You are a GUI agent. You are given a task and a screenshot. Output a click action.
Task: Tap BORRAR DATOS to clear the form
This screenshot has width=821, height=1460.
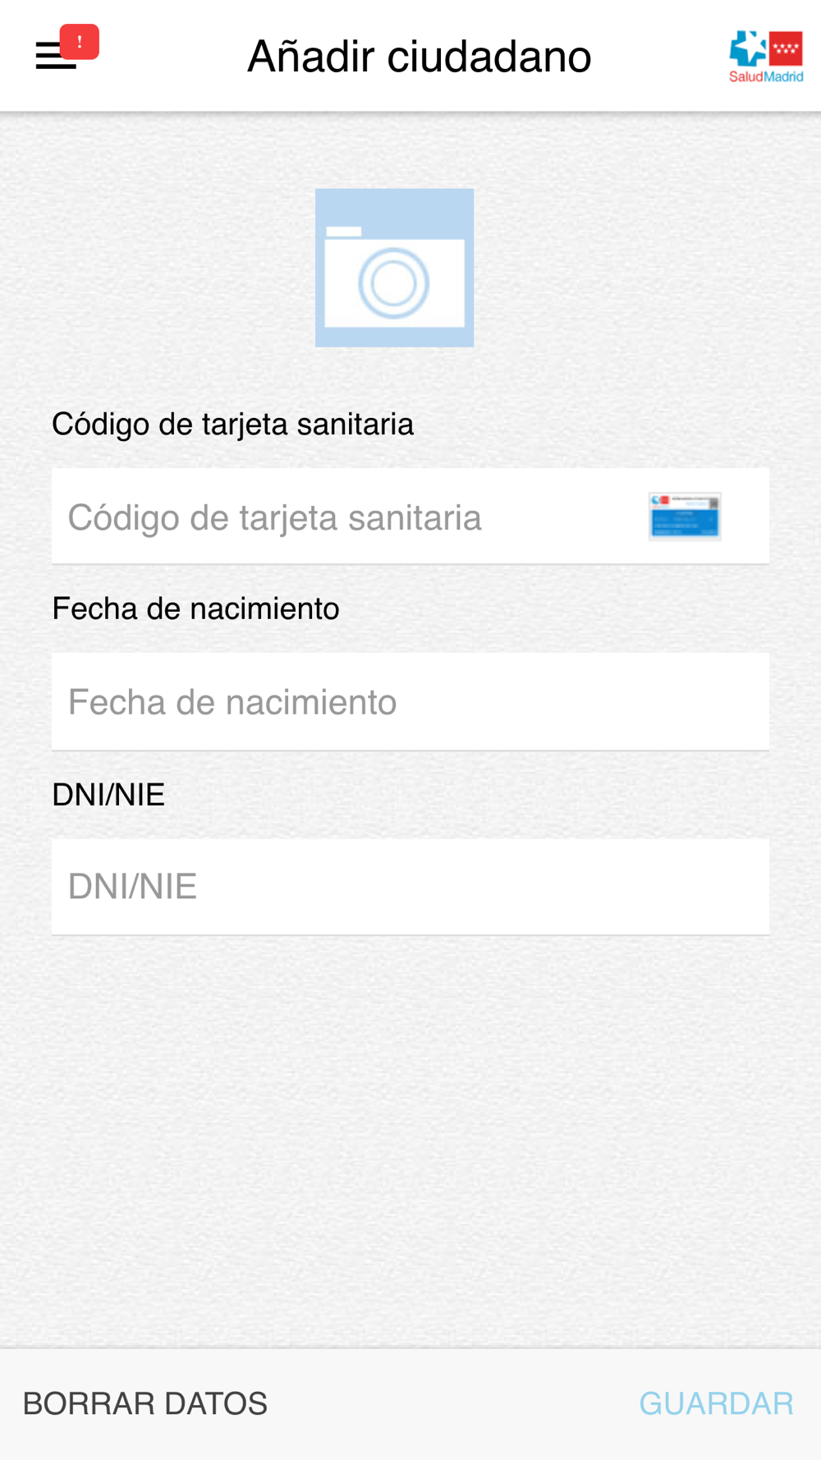[x=145, y=1403]
